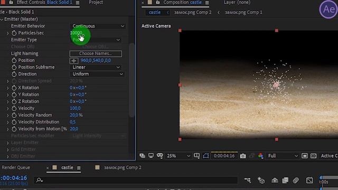
Task: Click the Velocity Distribution value 0,5
Action: pos(73,122)
